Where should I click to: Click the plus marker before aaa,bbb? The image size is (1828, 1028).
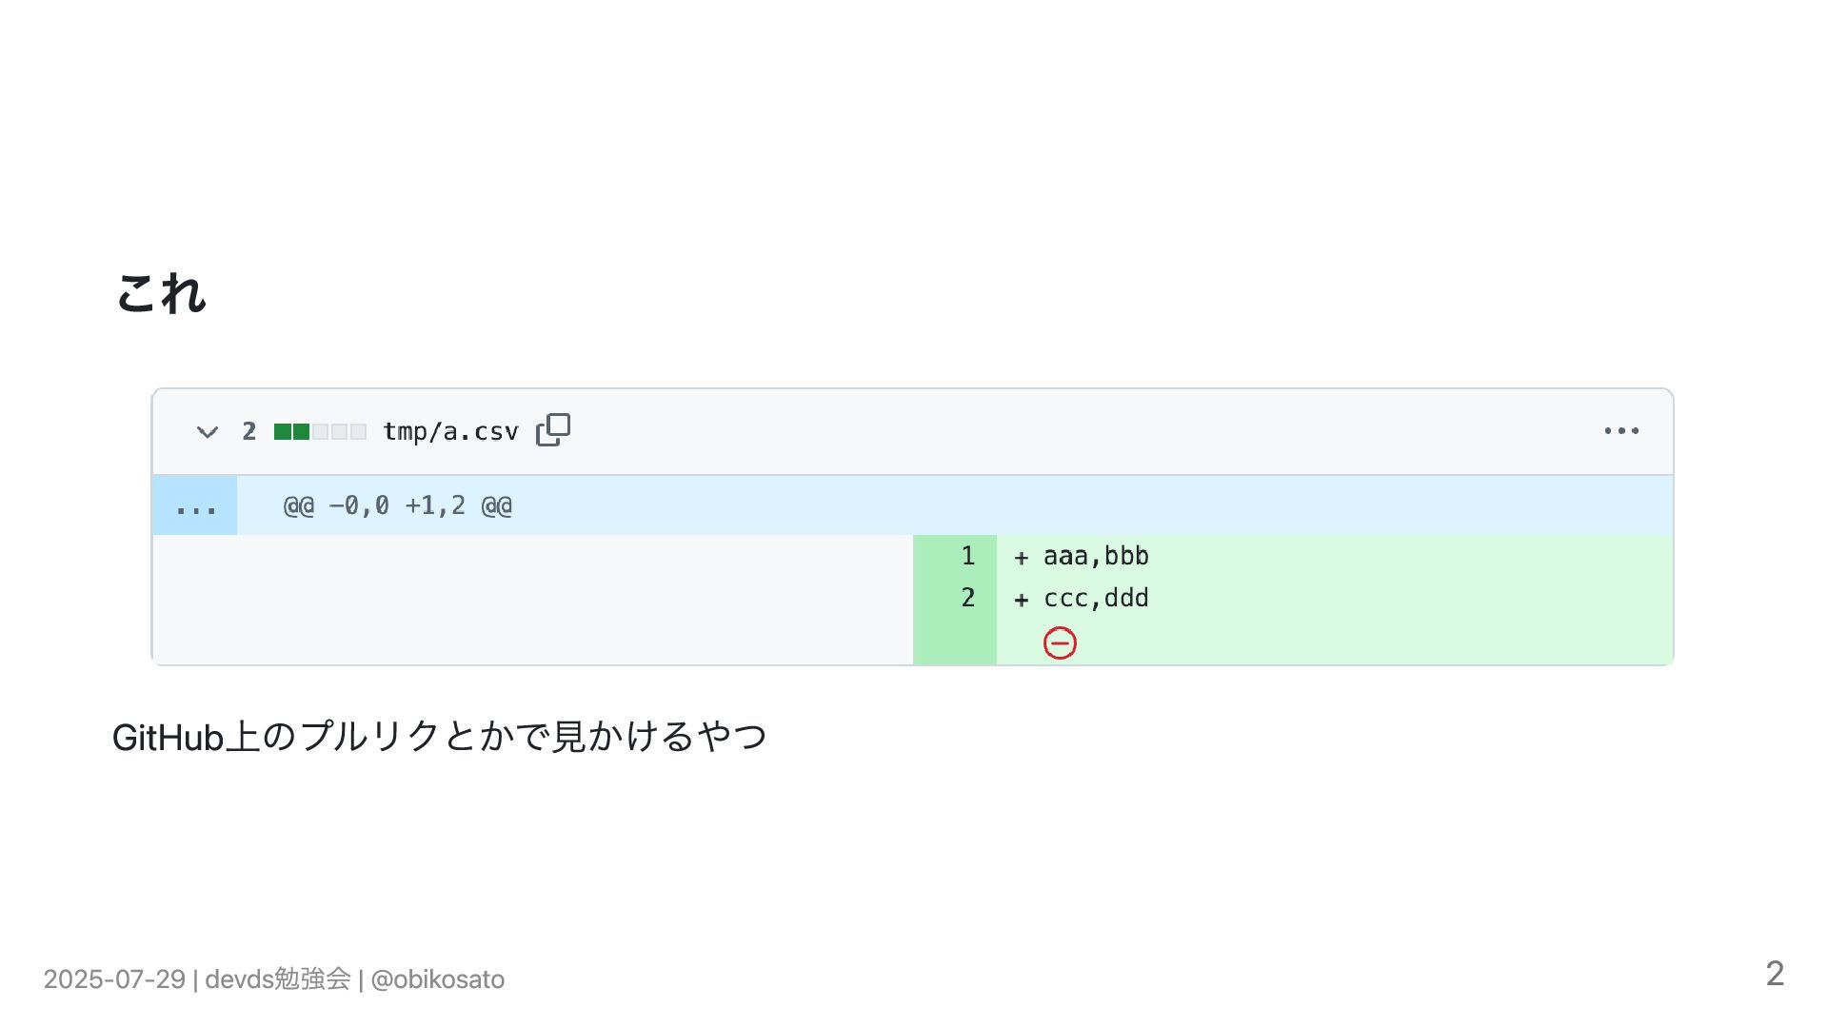pos(1021,558)
